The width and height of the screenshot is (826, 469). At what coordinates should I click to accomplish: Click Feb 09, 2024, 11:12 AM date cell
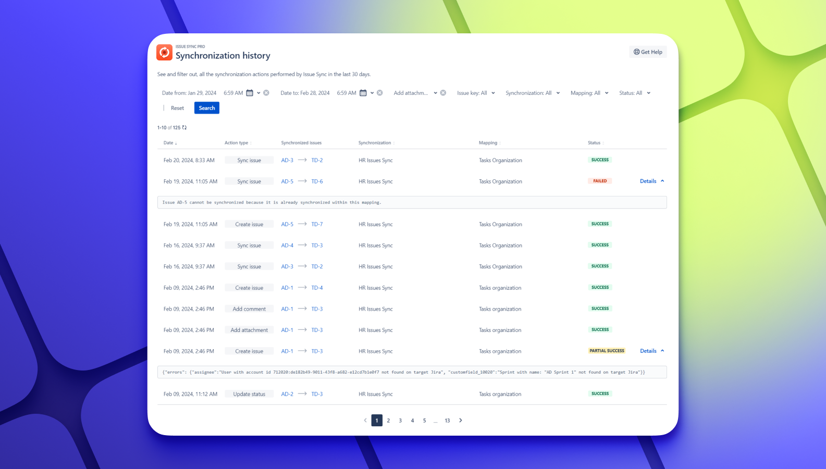pyautogui.click(x=190, y=394)
